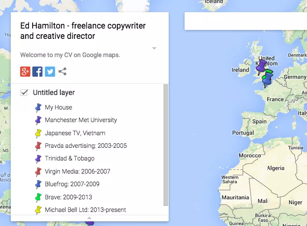This screenshot has height=226, width=307.
Task: Select Japanese TV, Vietnam entry
Action: 75,133
